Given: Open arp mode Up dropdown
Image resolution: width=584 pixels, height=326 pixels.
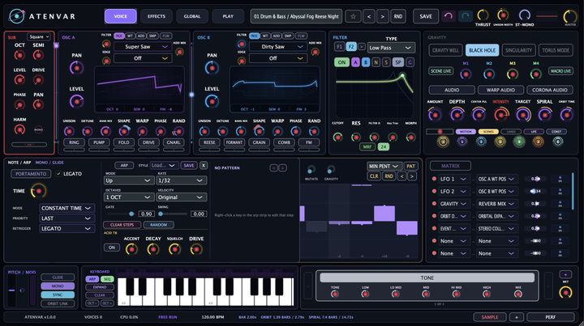Looking at the screenshot, I should click(x=127, y=180).
